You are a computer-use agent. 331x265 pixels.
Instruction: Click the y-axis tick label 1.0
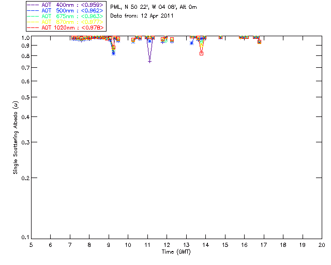click(25, 38)
